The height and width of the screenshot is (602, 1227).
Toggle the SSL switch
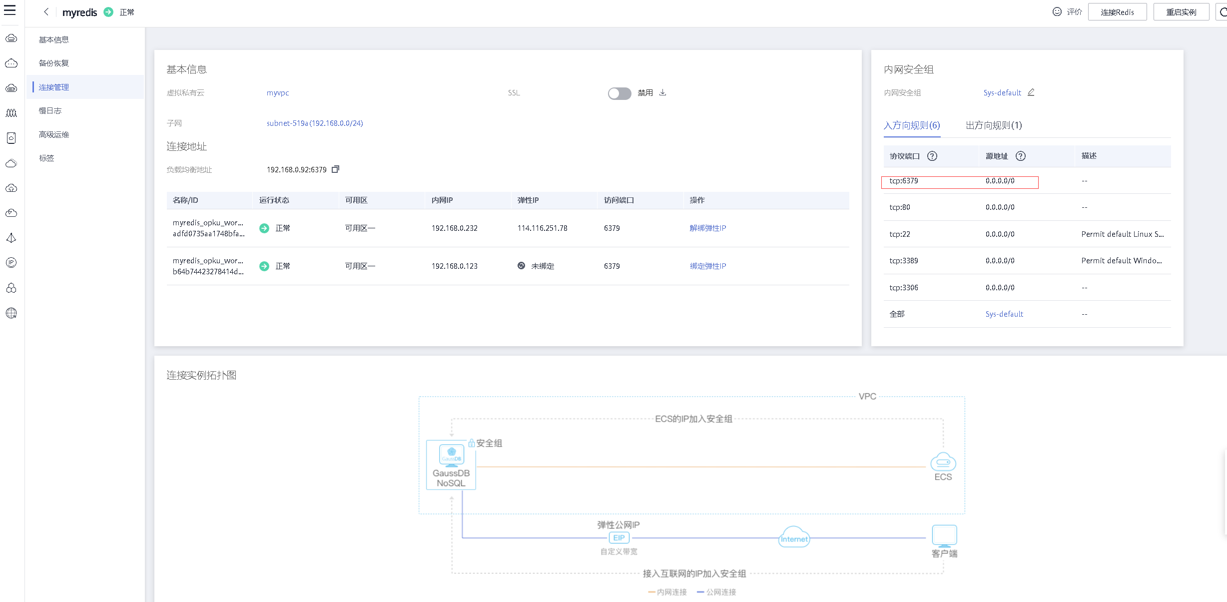pyautogui.click(x=619, y=93)
